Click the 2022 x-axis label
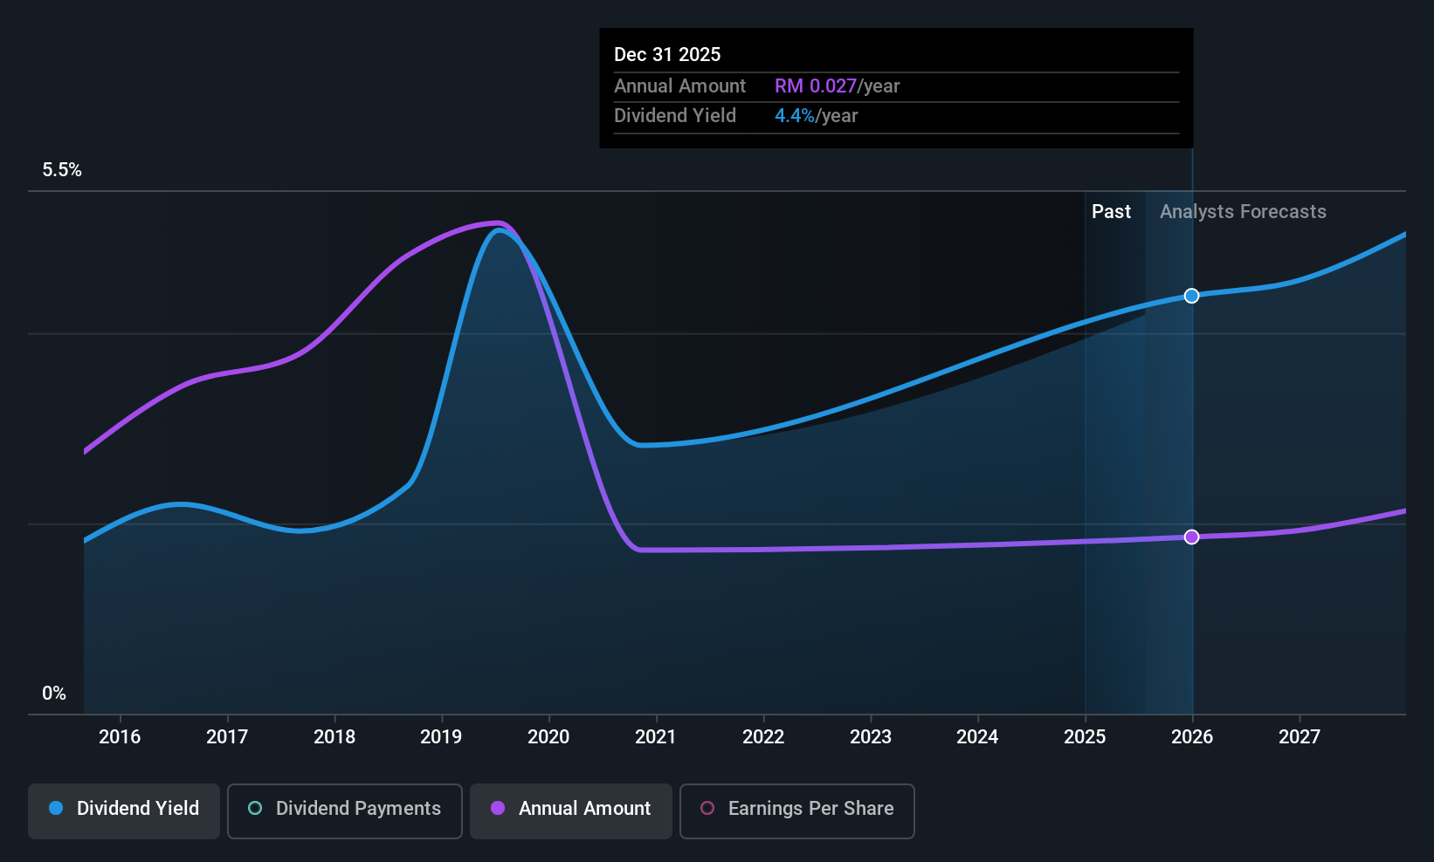Image resolution: width=1434 pixels, height=862 pixels. (x=763, y=737)
